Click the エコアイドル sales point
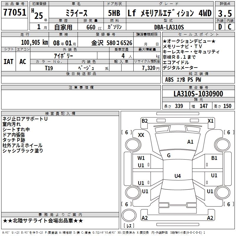This screenshot has height=236, width=236. [x=176, y=62]
